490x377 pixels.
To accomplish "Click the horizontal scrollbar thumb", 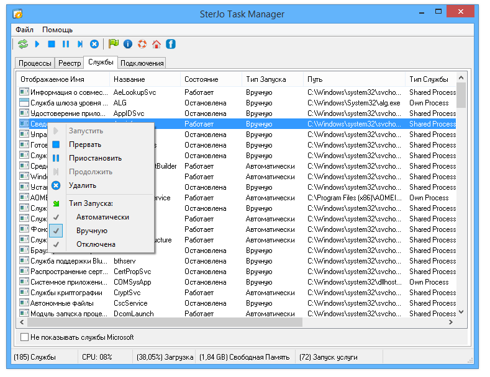I will 164,322.
